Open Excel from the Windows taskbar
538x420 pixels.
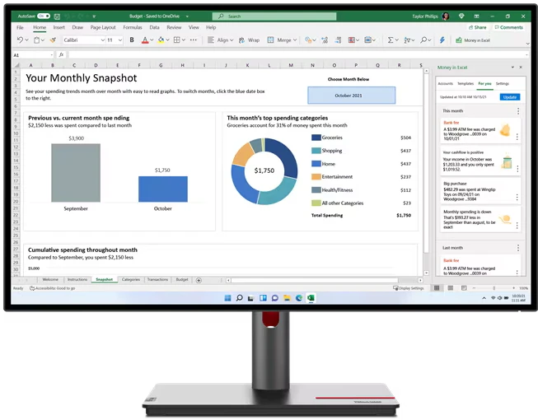[x=311, y=297]
